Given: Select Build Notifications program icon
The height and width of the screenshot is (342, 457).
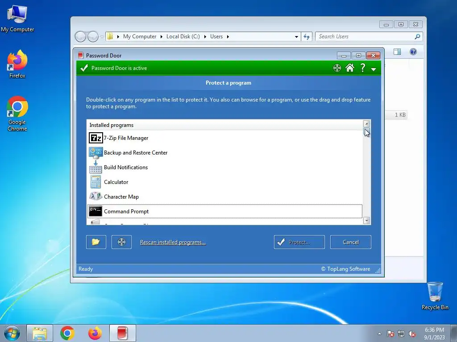Looking at the screenshot, I should [x=96, y=167].
